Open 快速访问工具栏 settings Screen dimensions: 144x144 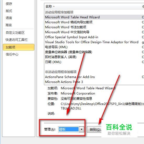pyautogui.click(x=16, y=40)
